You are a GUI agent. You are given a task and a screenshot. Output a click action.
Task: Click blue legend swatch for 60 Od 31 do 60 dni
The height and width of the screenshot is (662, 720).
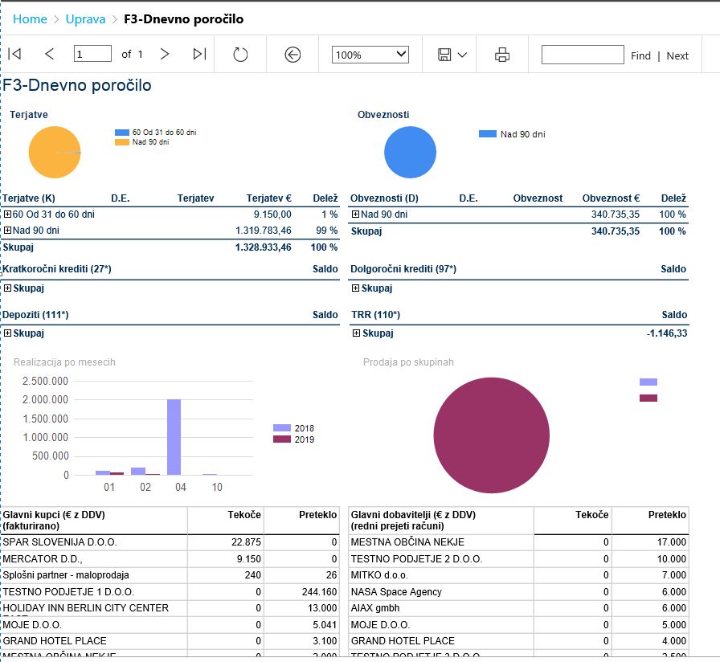point(122,133)
